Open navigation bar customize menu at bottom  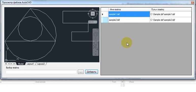pos(96,54)
